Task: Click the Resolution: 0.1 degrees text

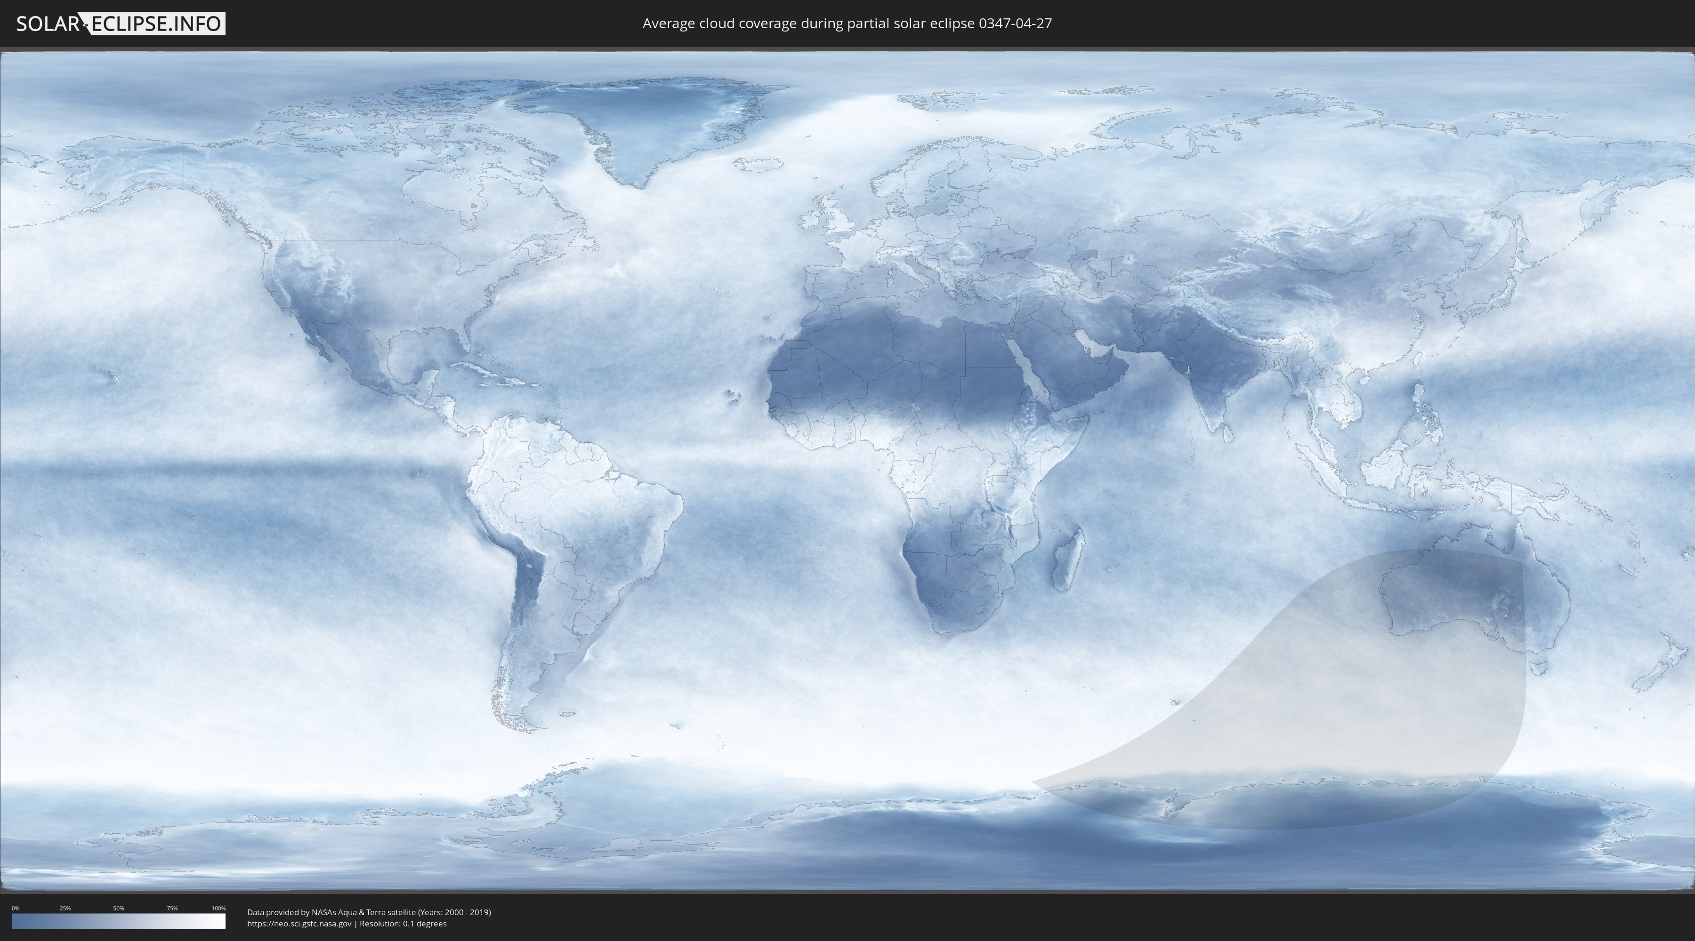Action: tap(403, 923)
